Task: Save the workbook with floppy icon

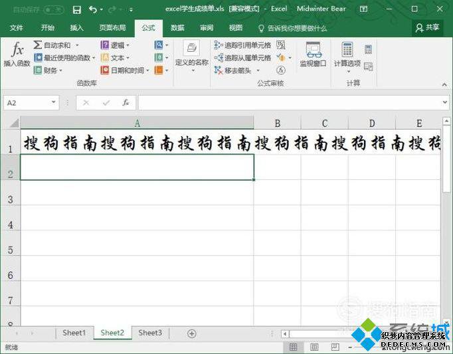Action: tap(77, 10)
